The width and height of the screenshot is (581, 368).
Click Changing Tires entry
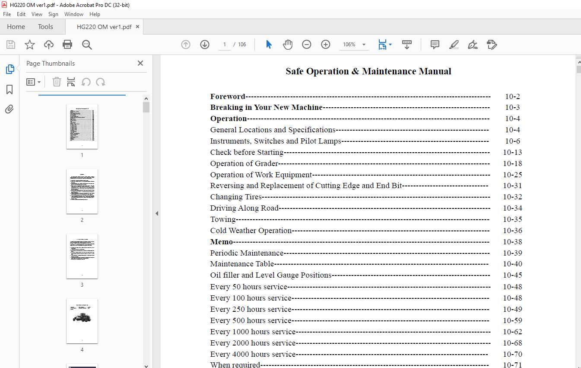[x=236, y=197]
